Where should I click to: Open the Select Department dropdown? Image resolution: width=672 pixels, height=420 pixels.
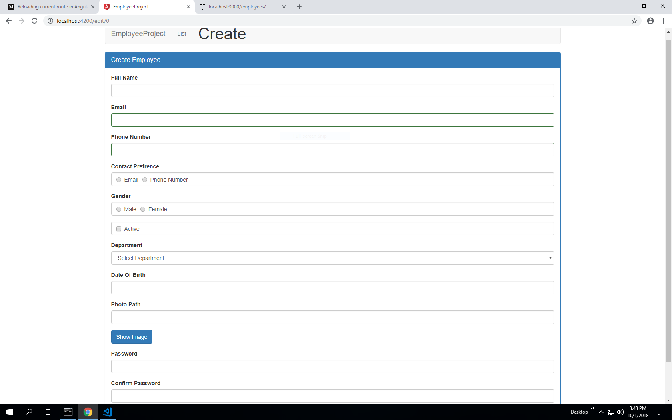tap(332, 258)
